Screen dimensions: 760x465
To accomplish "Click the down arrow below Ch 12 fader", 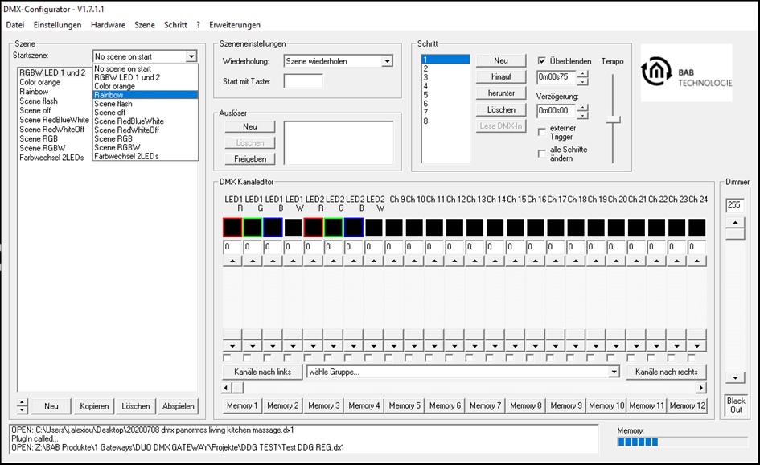I will (x=454, y=346).
